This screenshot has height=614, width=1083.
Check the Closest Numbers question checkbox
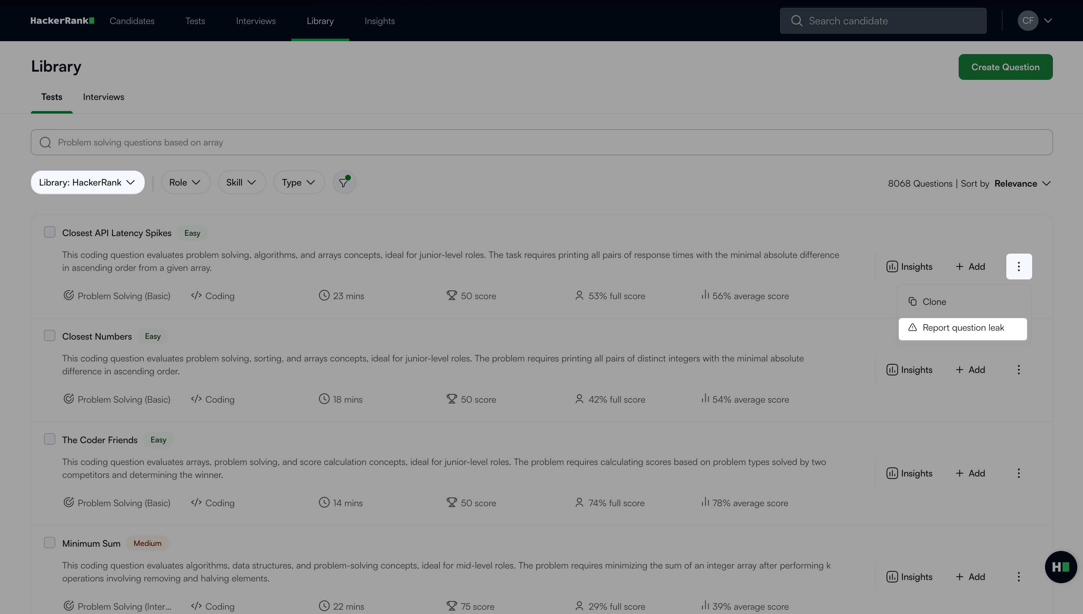(x=49, y=336)
